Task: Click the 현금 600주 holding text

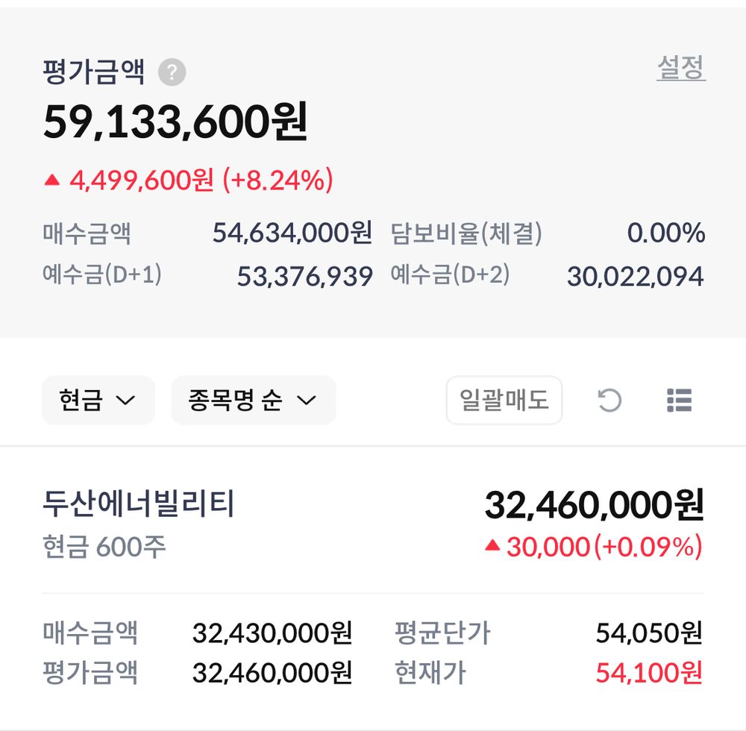Action: (x=104, y=547)
